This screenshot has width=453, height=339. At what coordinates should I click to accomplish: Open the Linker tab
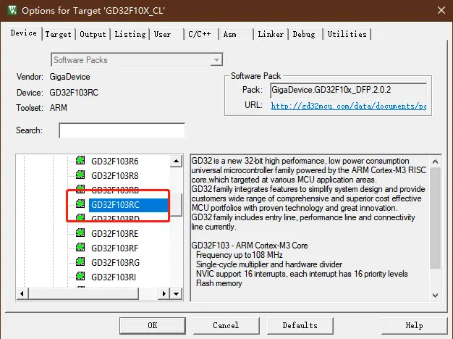(x=271, y=34)
